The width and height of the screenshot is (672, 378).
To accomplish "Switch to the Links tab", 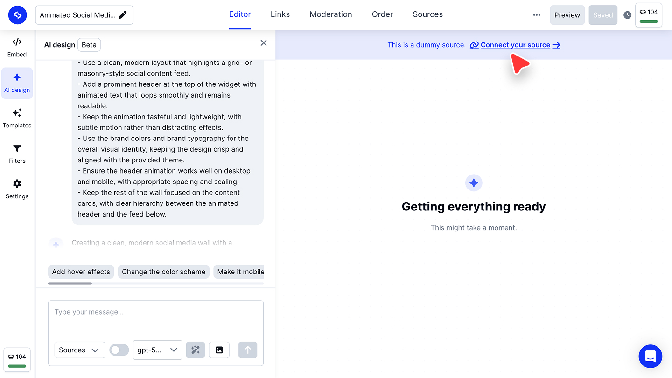I will (280, 14).
